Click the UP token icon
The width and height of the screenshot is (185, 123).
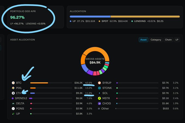(x=13, y=114)
